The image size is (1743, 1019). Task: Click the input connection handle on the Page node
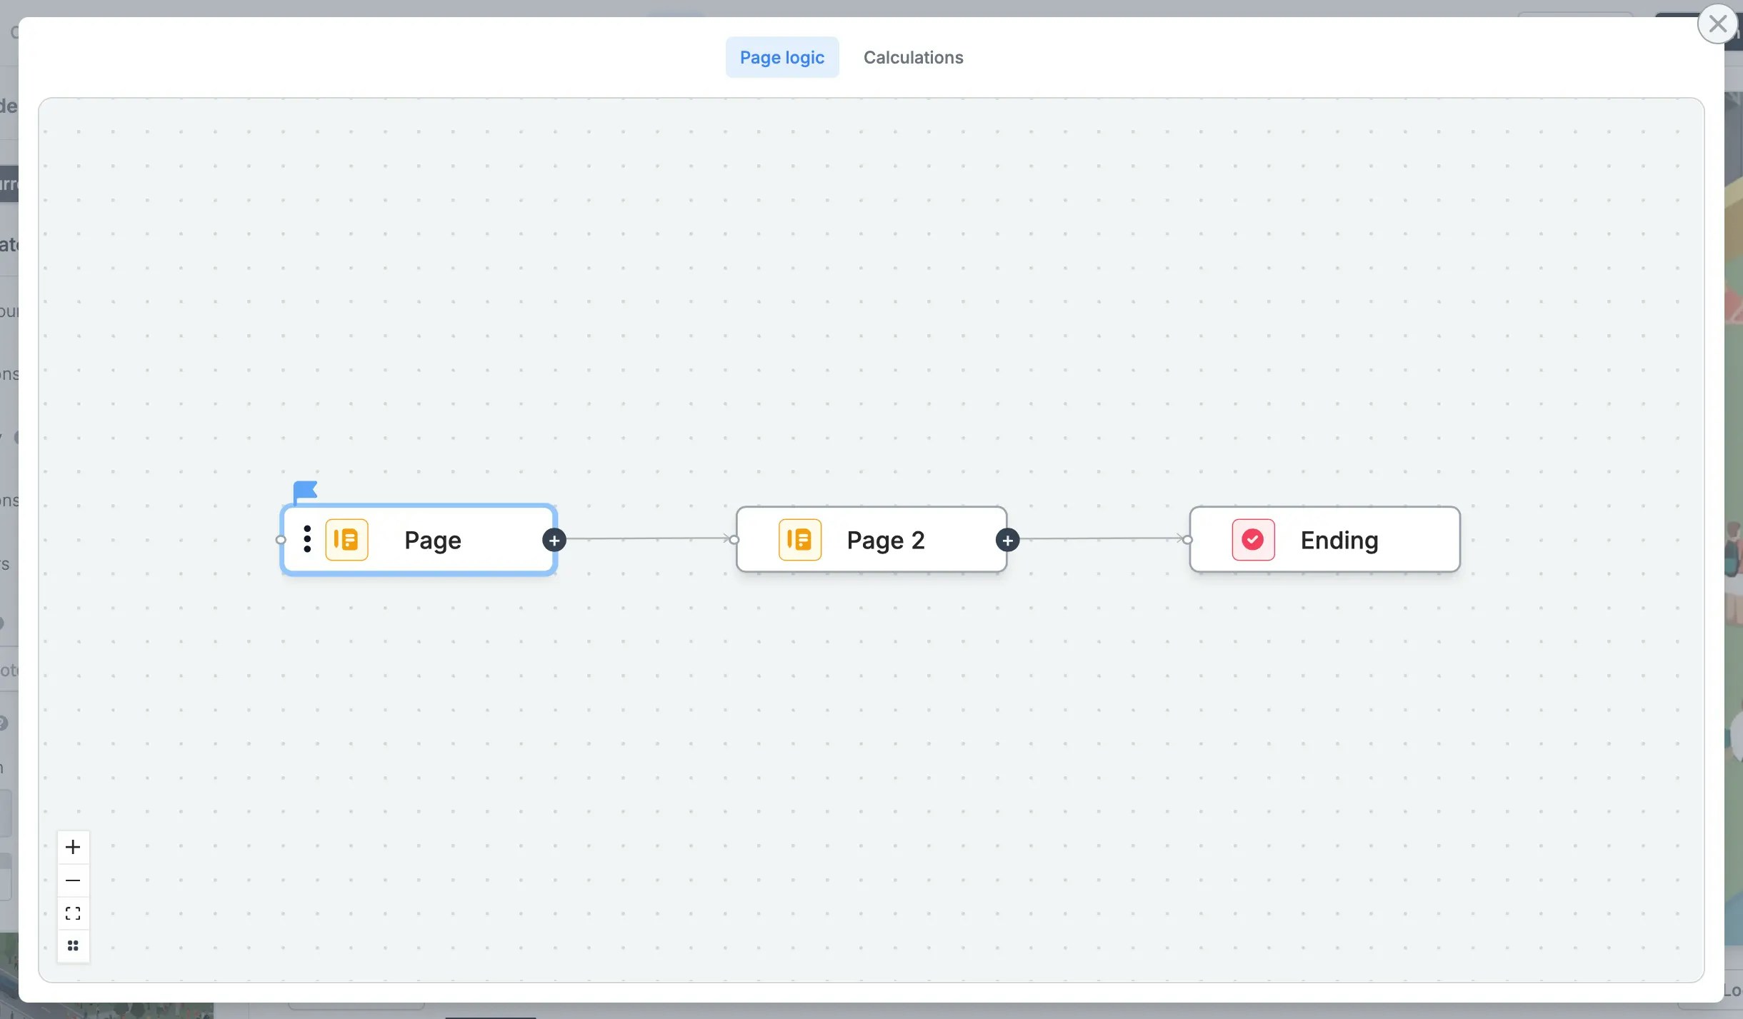pos(281,540)
